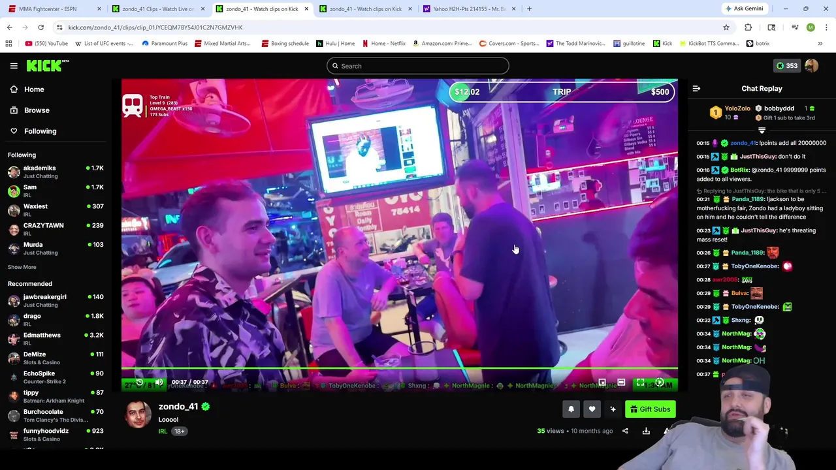Viewport: 836px width, 470px height.
Task: Open the Hulu | Home bookmark
Action: 335,44
